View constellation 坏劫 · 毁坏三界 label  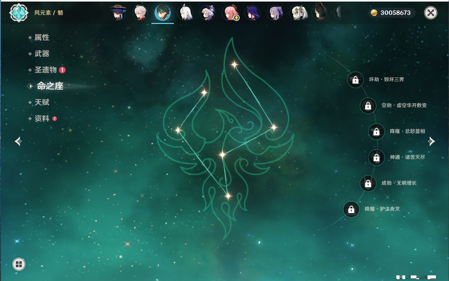387,79
